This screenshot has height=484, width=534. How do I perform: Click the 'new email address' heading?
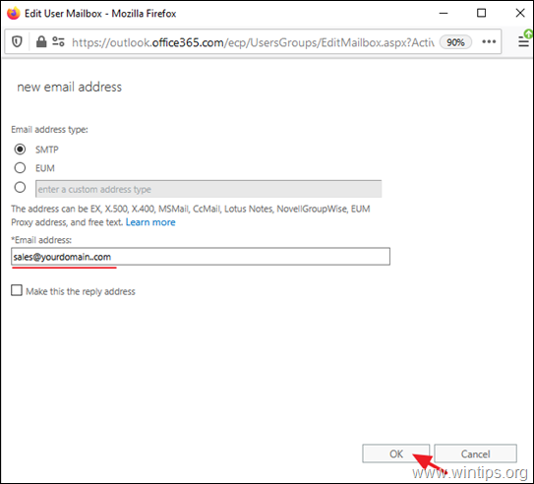pos(70,87)
